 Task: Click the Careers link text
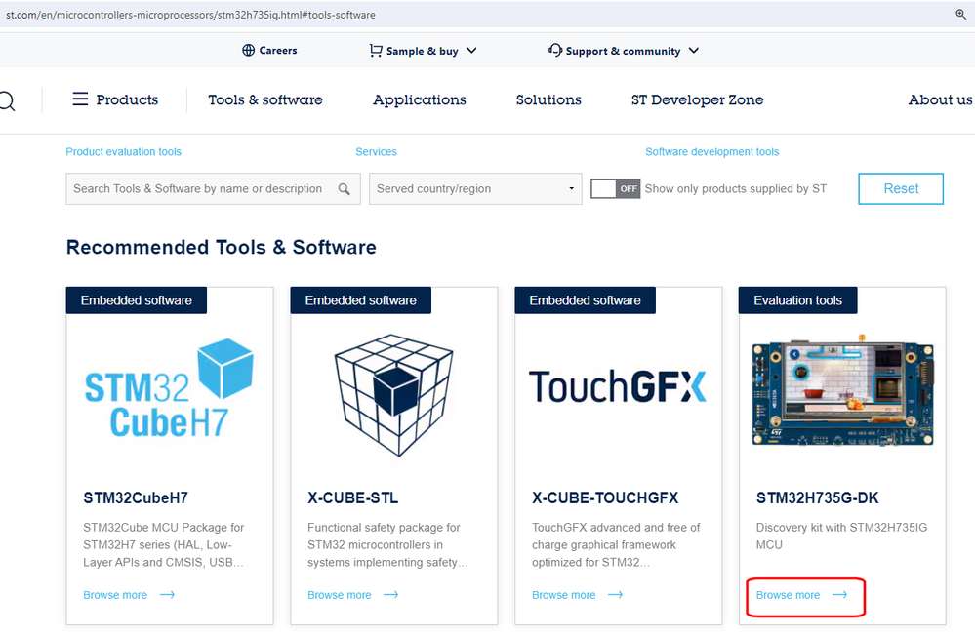pos(278,51)
